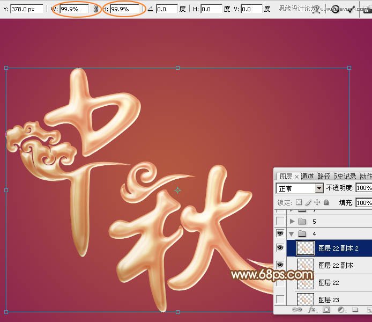Switch to warp mode icon in options bar
Viewport: 372px width, 322px height.
tap(316, 10)
